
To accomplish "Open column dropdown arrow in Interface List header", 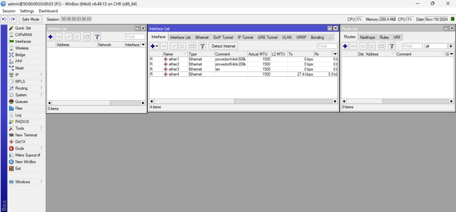I will (x=335, y=54).
